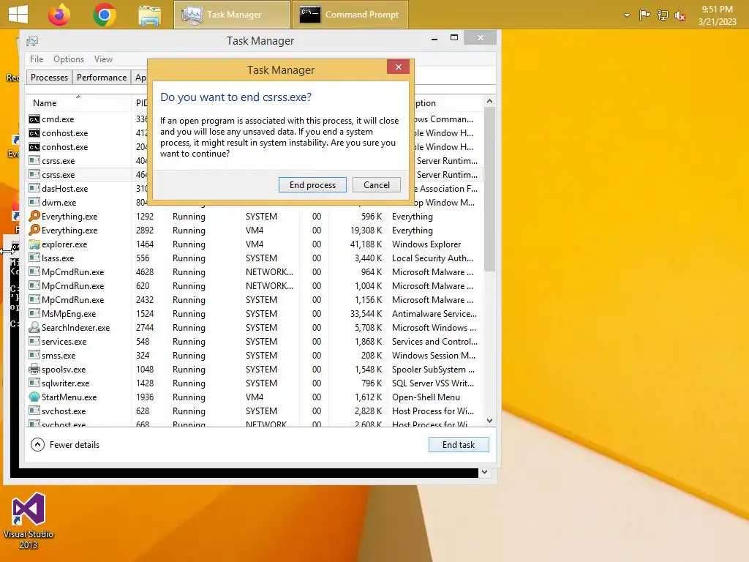Open the View menu
Screen dimensions: 749x562
pyautogui.click(x=103, y=59)
